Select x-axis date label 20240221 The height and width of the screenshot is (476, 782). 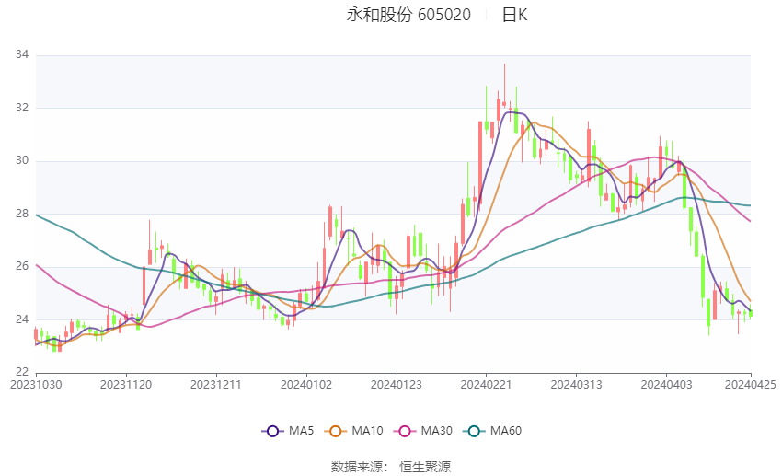[x=486, y=385]
